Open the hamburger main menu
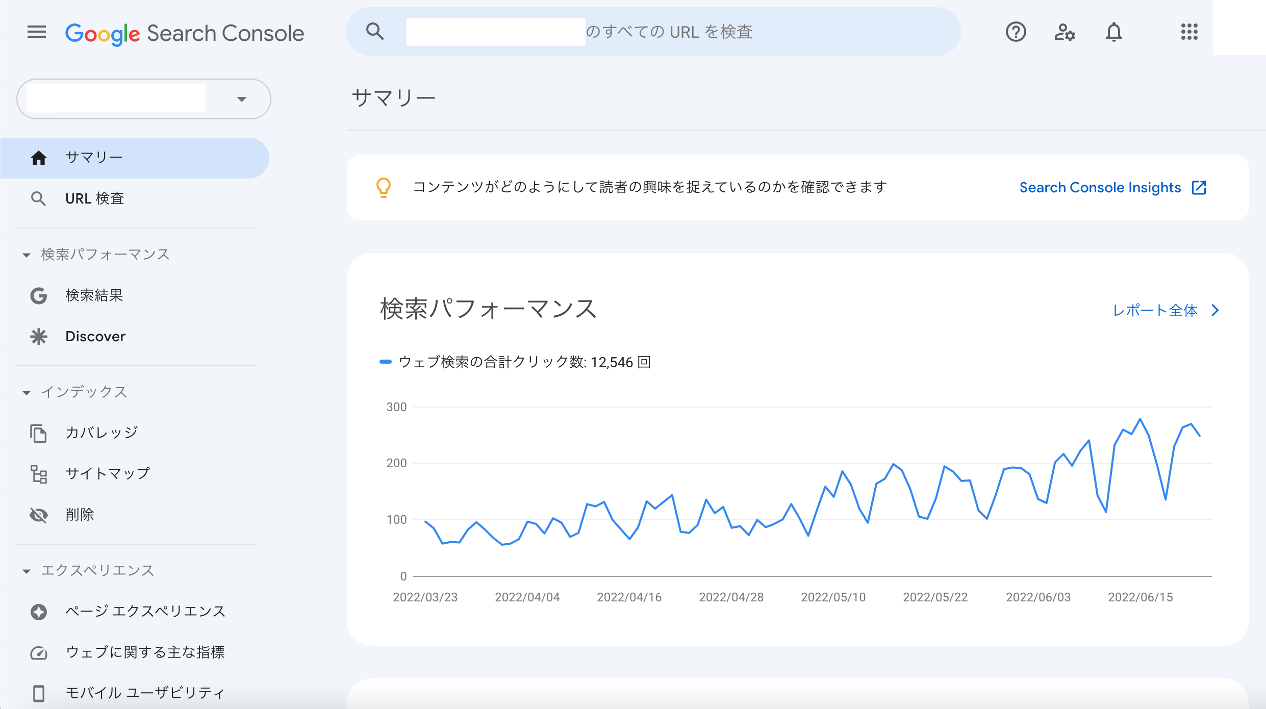 pos(37,32)
